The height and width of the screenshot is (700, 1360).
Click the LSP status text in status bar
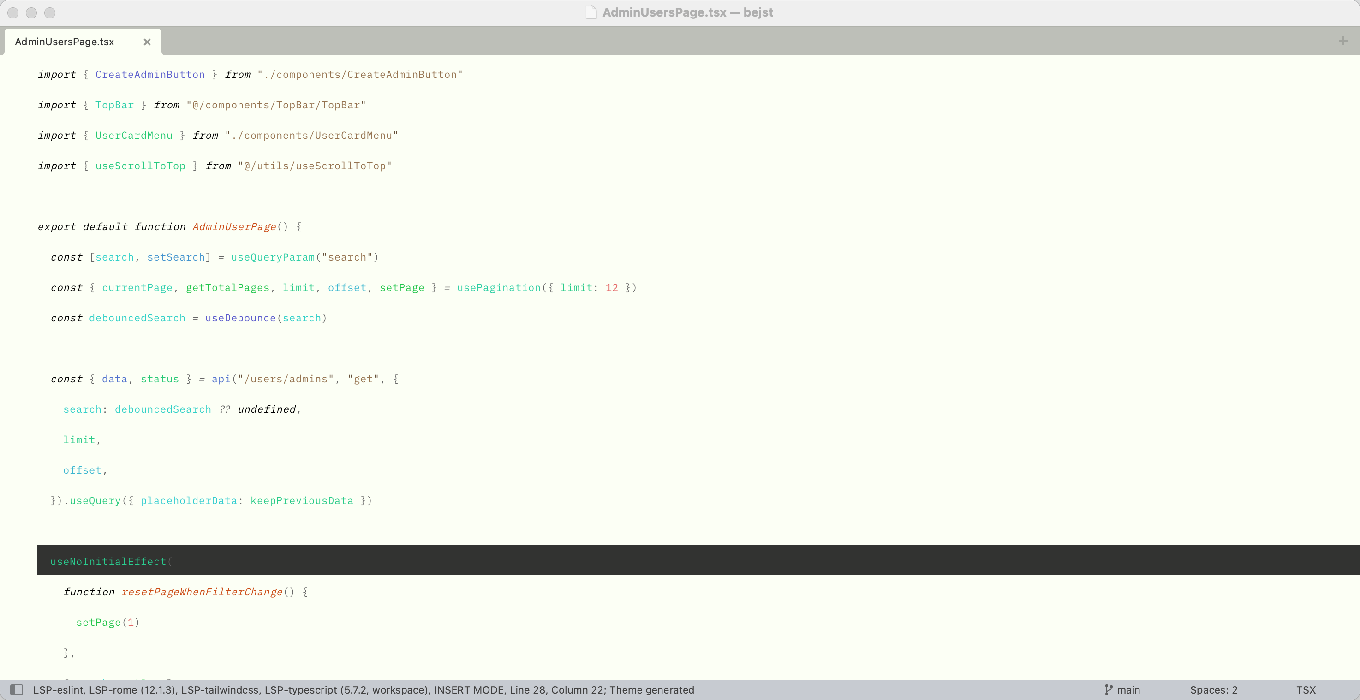(x=363, y=690)
